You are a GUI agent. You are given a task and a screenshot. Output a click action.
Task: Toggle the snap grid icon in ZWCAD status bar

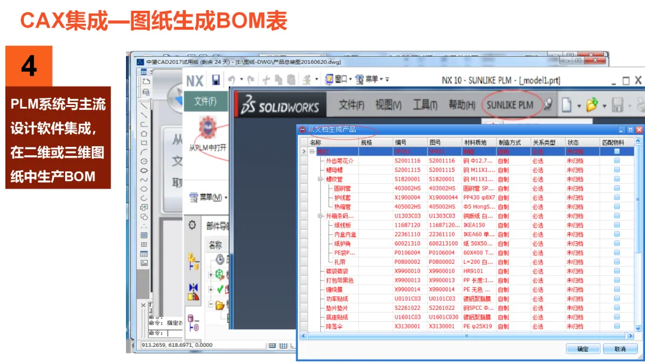pyautogui.click(x=272, y=346)
